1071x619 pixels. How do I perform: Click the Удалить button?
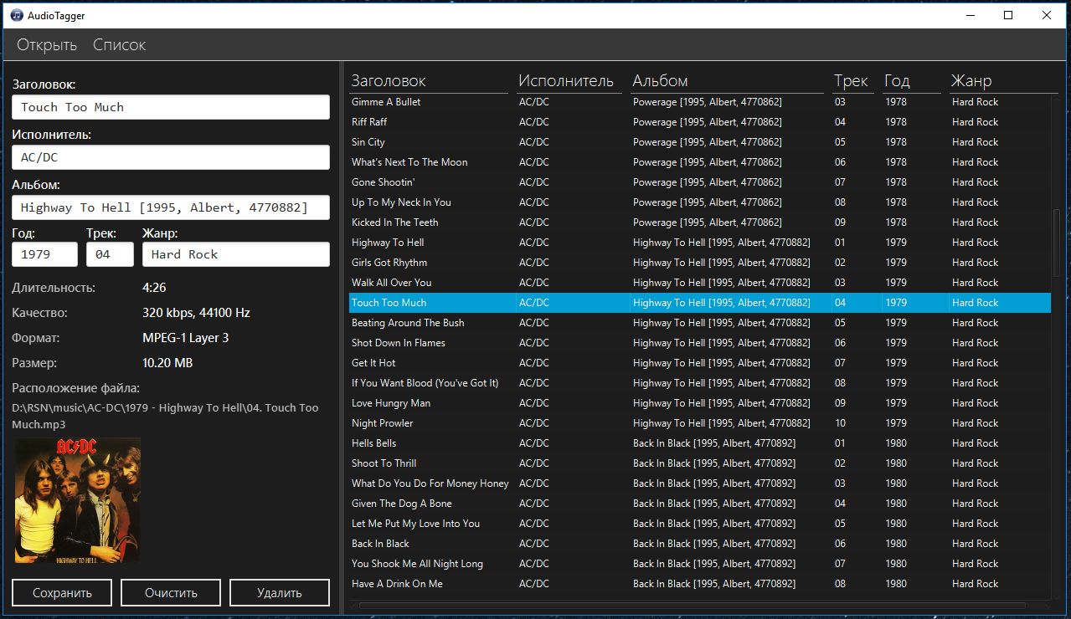coord(280,593)
